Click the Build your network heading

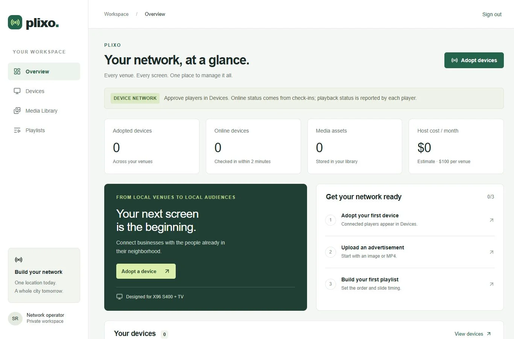click(x=38, y=272)
